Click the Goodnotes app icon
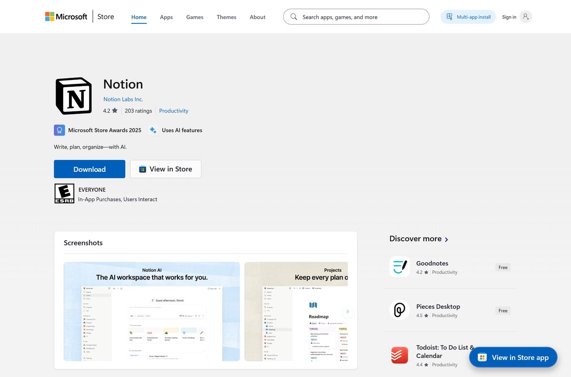571x377 pixels. pyautogui.click(x=399, y=267)
